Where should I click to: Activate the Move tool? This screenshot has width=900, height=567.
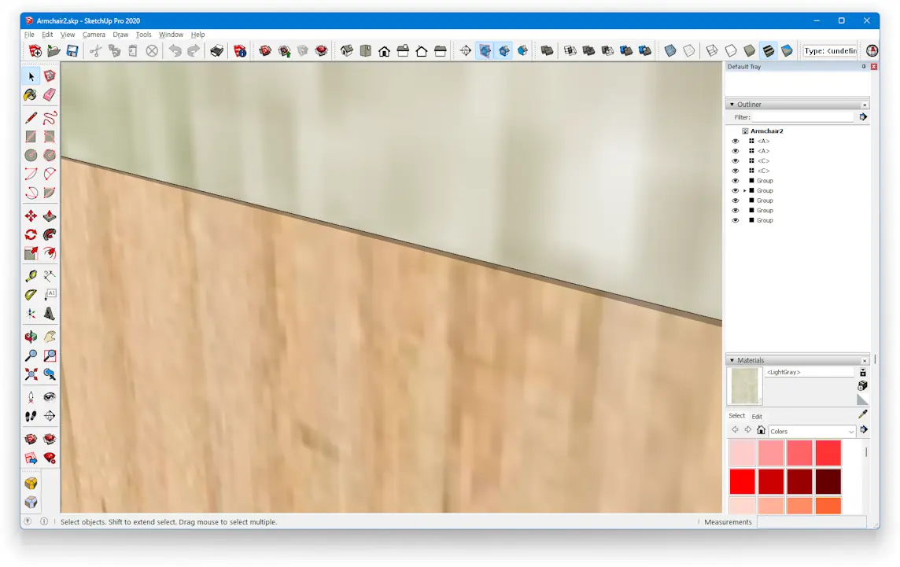click(31, 215)
